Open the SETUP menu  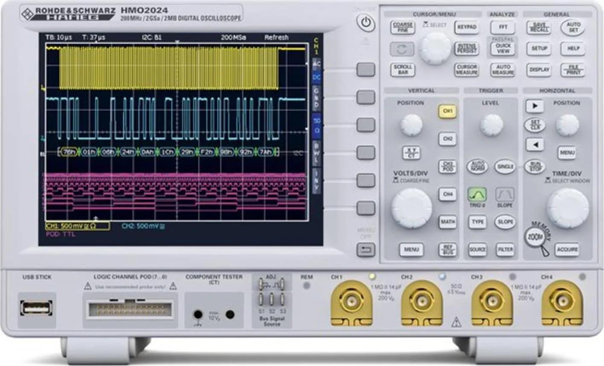click(x=539, y=49)
